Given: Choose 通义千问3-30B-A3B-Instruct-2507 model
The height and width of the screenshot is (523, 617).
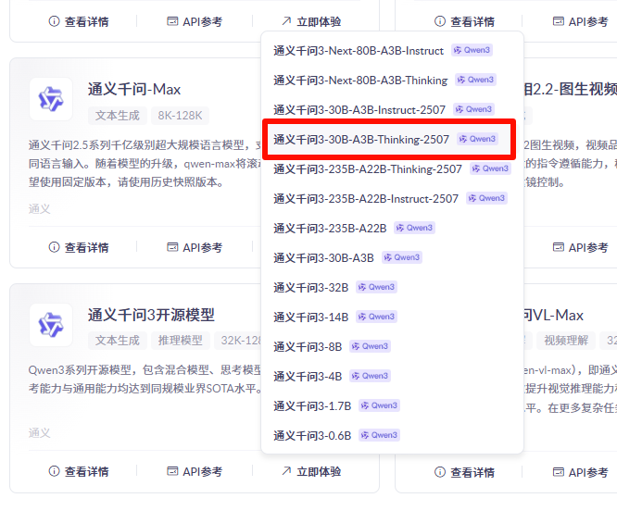Looking at the screenshot, I should pyautogui.click(x=392, y=109).
